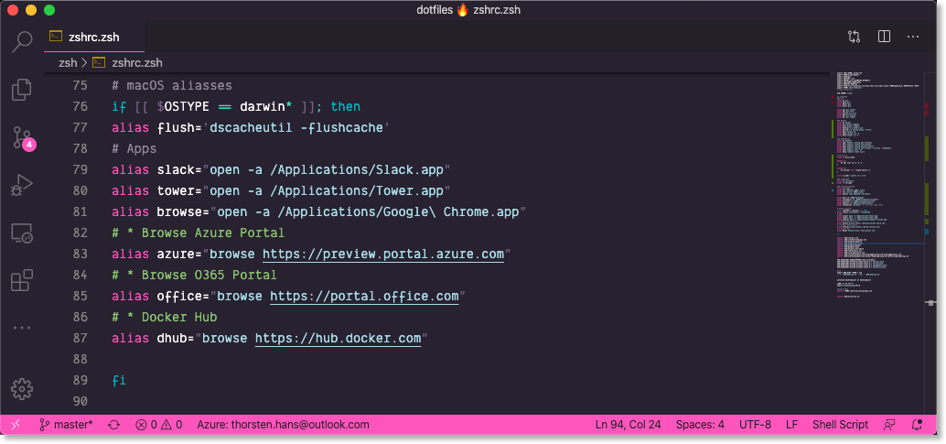Open the Run and Debug view
The height and width of the screenshot is (444, 946).
22,186
